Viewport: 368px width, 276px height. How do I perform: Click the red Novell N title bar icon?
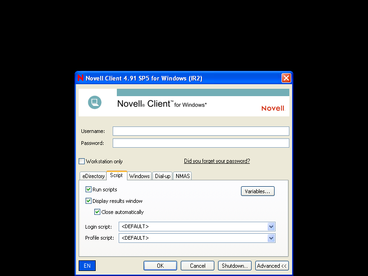pyautogui.click(x=80, y=78)
